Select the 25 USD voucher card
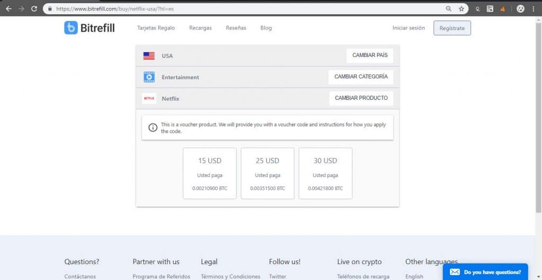542x280 pixels. [x=267, y=173]
